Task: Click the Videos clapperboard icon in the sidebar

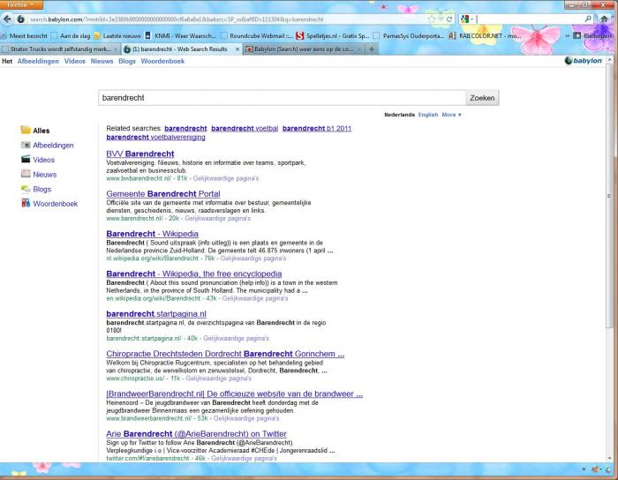Action: coord(26,159)
